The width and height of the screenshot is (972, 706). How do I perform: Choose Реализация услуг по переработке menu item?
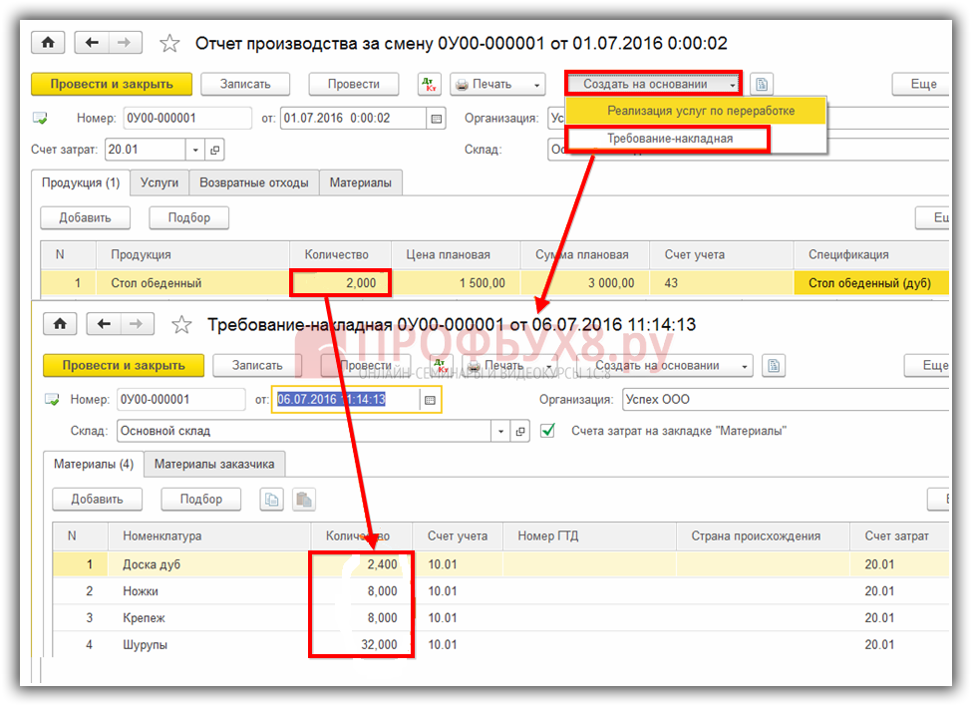click(x=701, y=111)
